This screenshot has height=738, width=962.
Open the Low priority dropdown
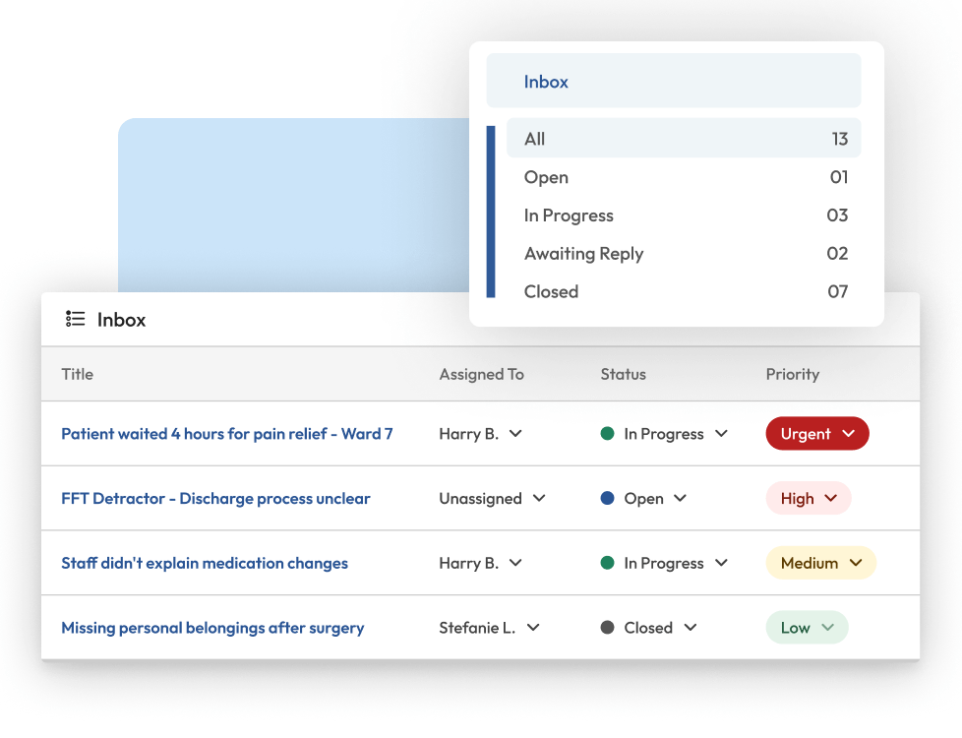coord(807,628)
